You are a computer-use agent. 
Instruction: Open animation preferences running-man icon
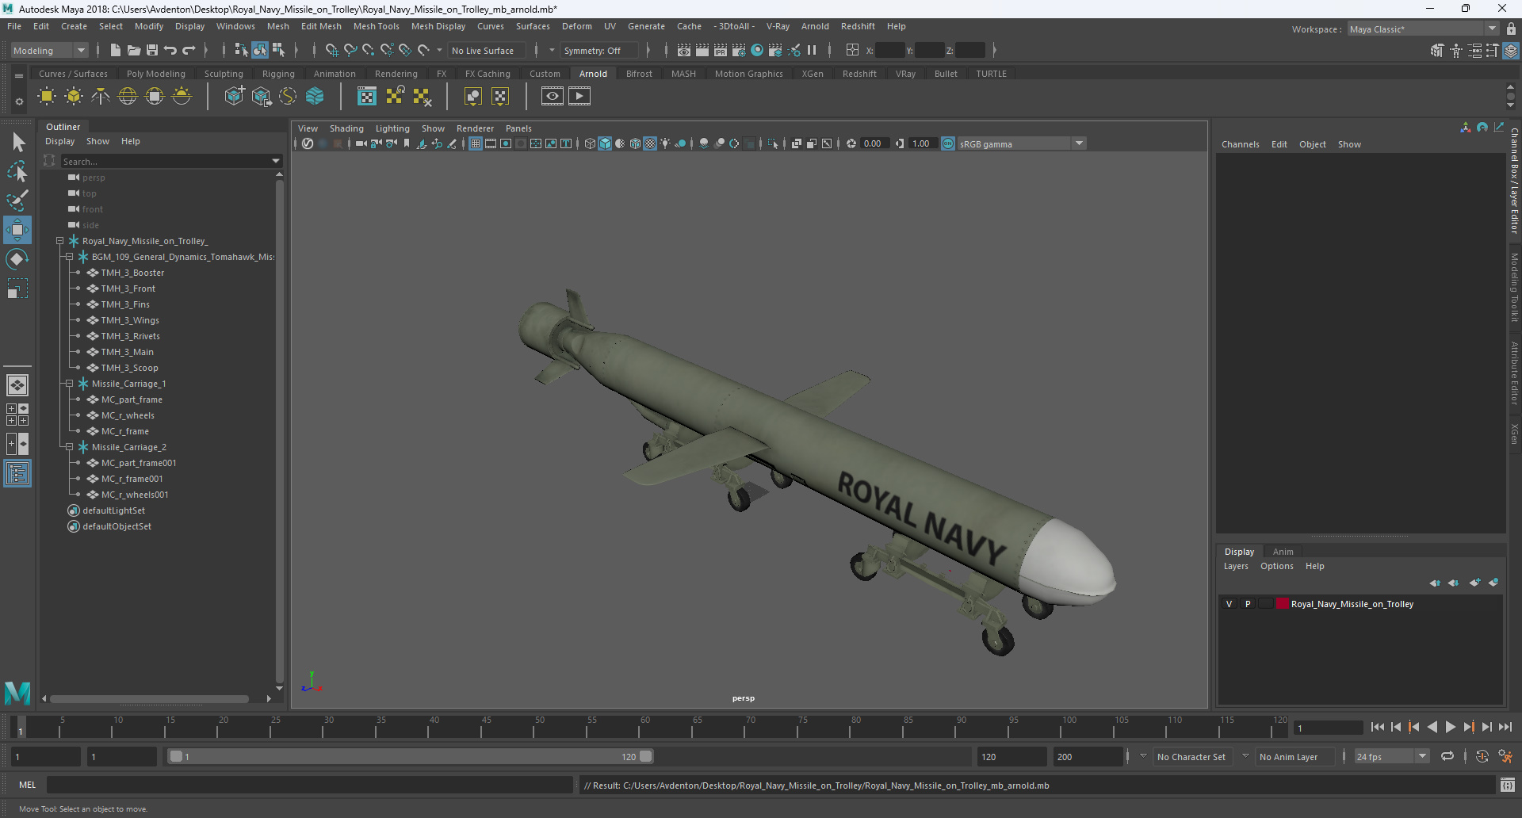tap(1505, 756)
